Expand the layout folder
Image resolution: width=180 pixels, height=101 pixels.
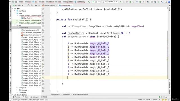[17, 88]
